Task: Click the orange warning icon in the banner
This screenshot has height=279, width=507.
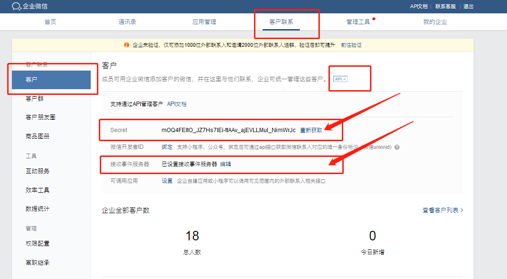Action: point(127,45)
